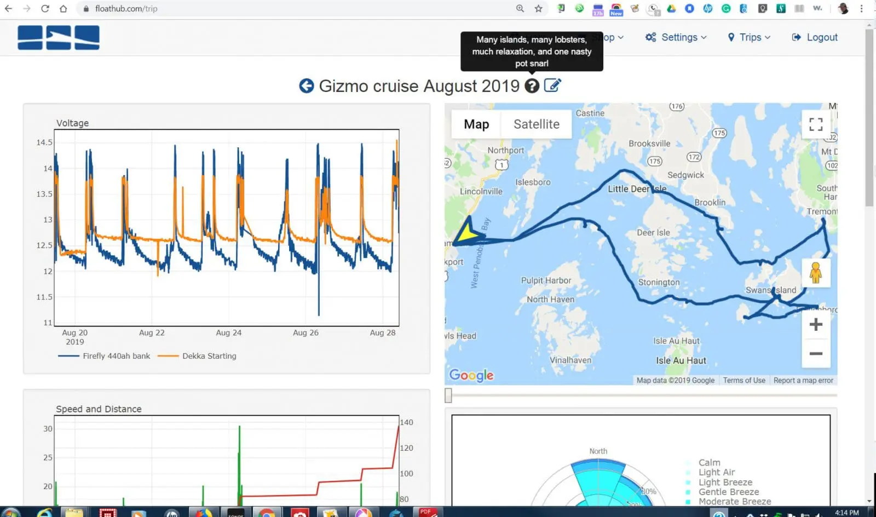The width and height of the screenshot is (876, 517).
Task: Bookmark this page with the star
Action: pyautogui.click(x=539, y=8)
